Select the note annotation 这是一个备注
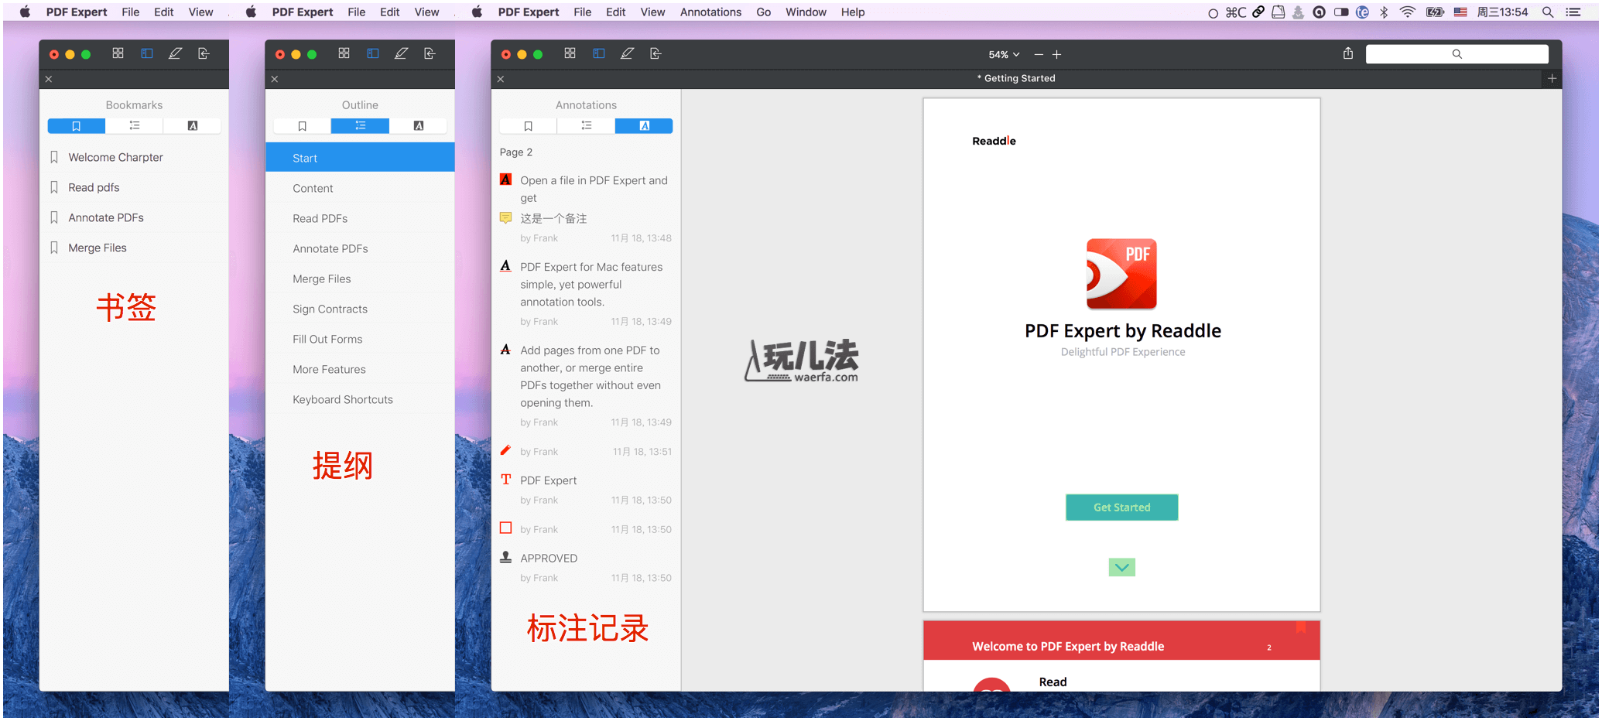Viewport: 1602px width, 721px height. tap(586, 227)
